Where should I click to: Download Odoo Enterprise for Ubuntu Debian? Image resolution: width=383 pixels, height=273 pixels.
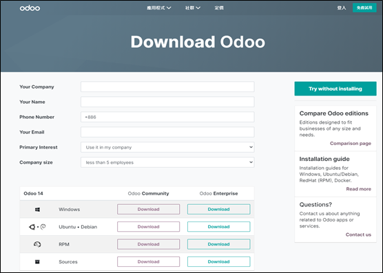pos(218,227)
